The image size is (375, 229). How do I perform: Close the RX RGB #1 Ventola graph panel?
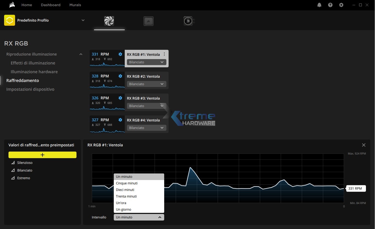coord(363,145)
